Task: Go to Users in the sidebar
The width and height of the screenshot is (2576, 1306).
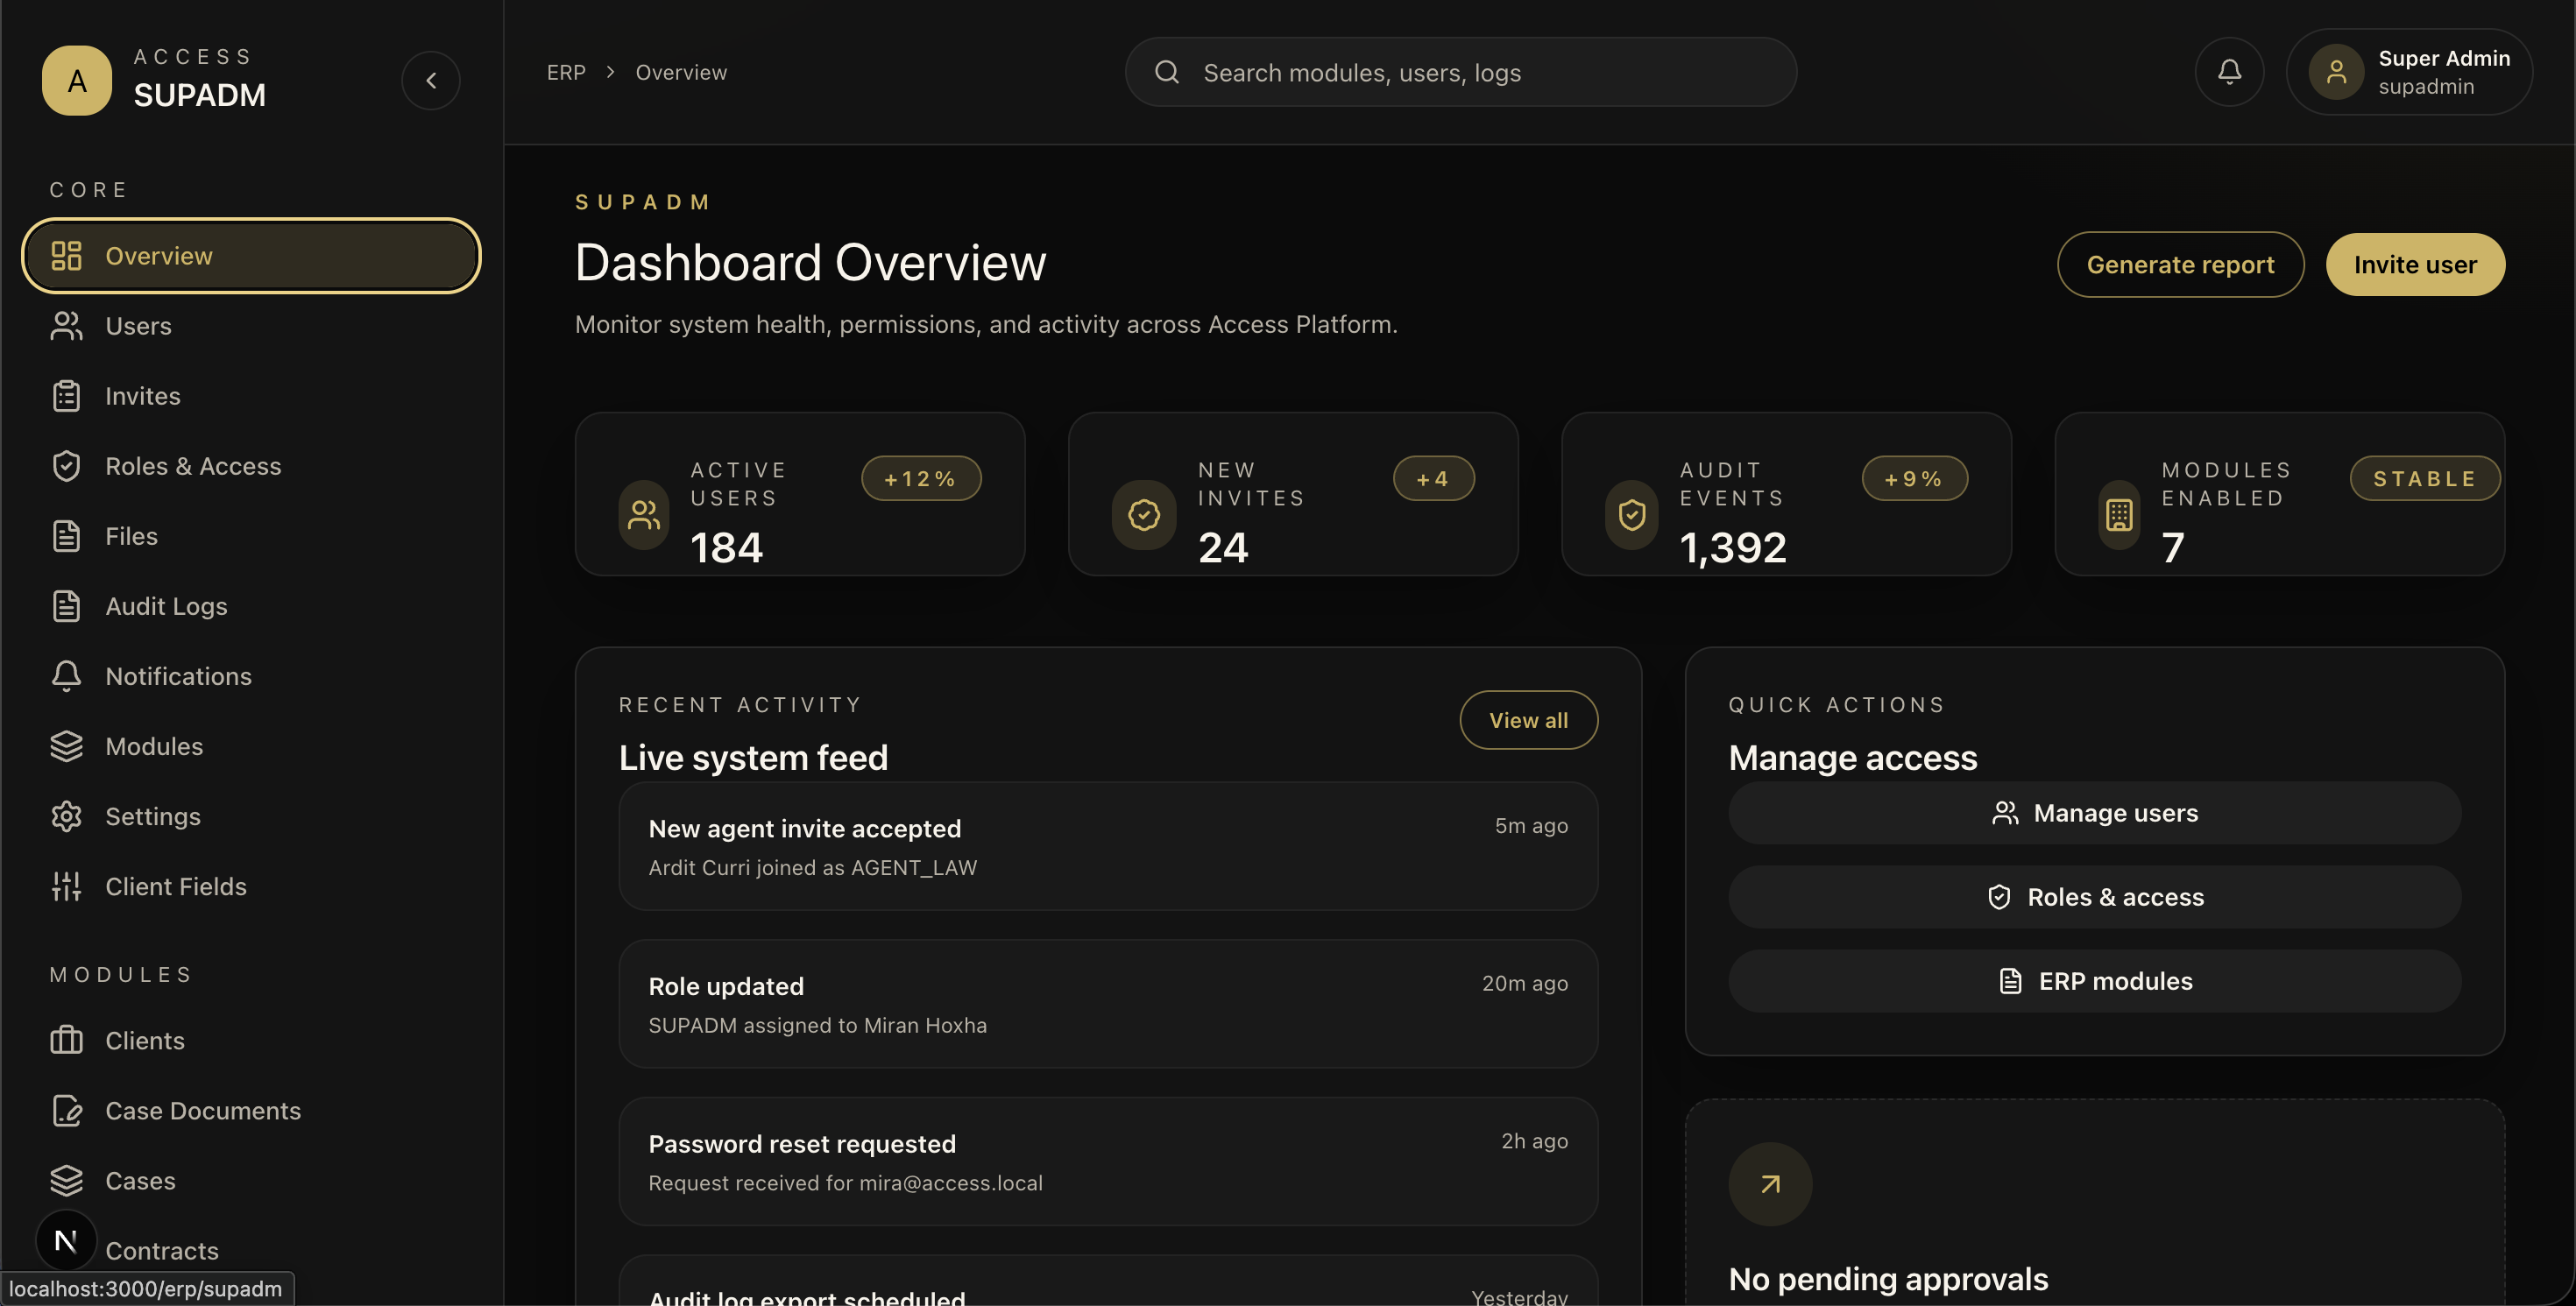Action: click(251, 326)
